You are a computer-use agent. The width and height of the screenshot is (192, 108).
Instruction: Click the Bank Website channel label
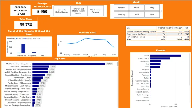click(x=144, y=73)
